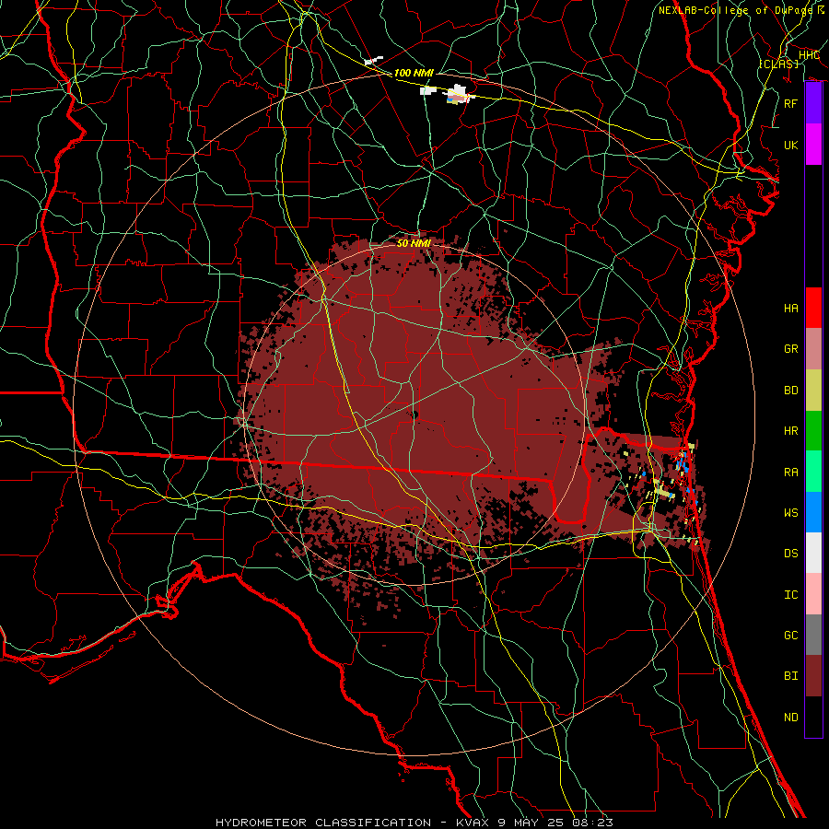829x829 pixels.
Task: Click the CLAS units label
Action: click(x=778, y=64)
